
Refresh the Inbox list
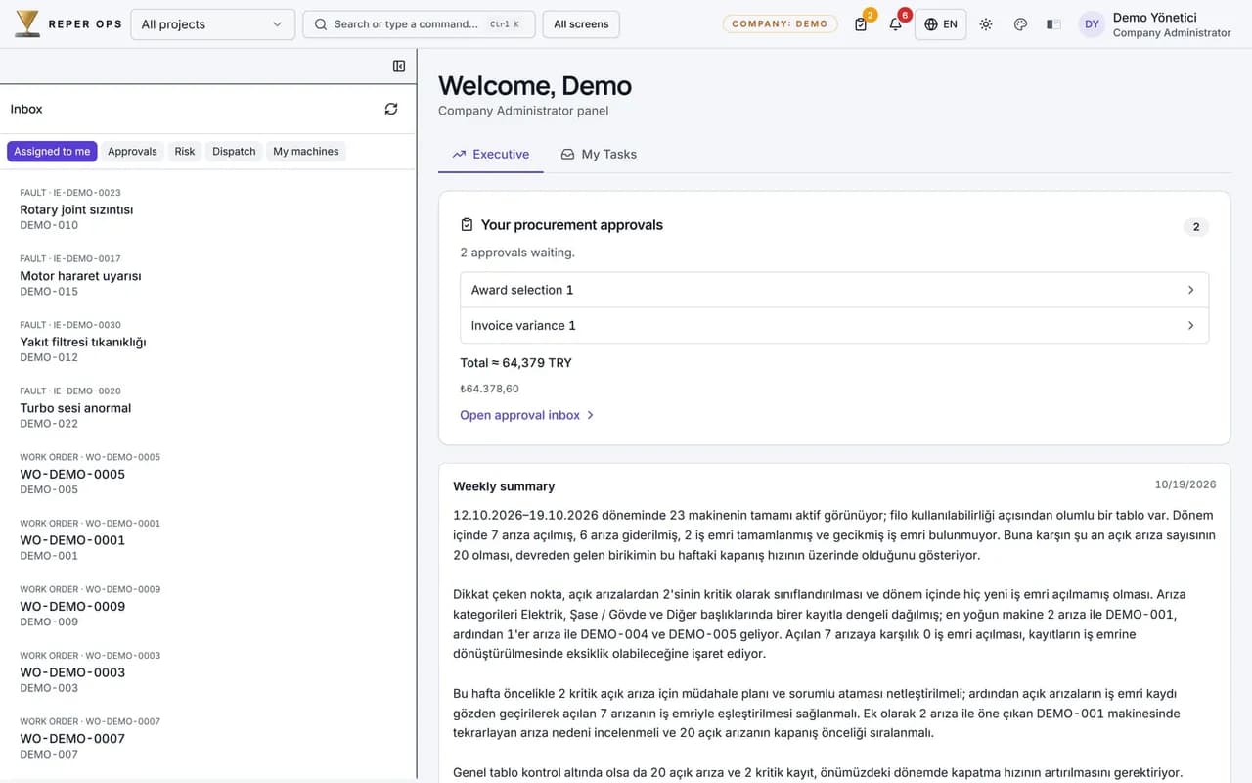click(391, 109)
